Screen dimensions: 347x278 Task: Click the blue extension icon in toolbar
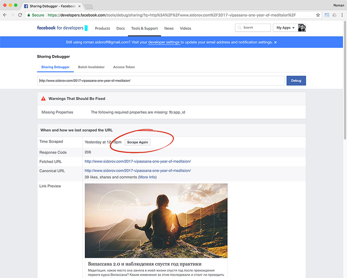pos(327,15)
